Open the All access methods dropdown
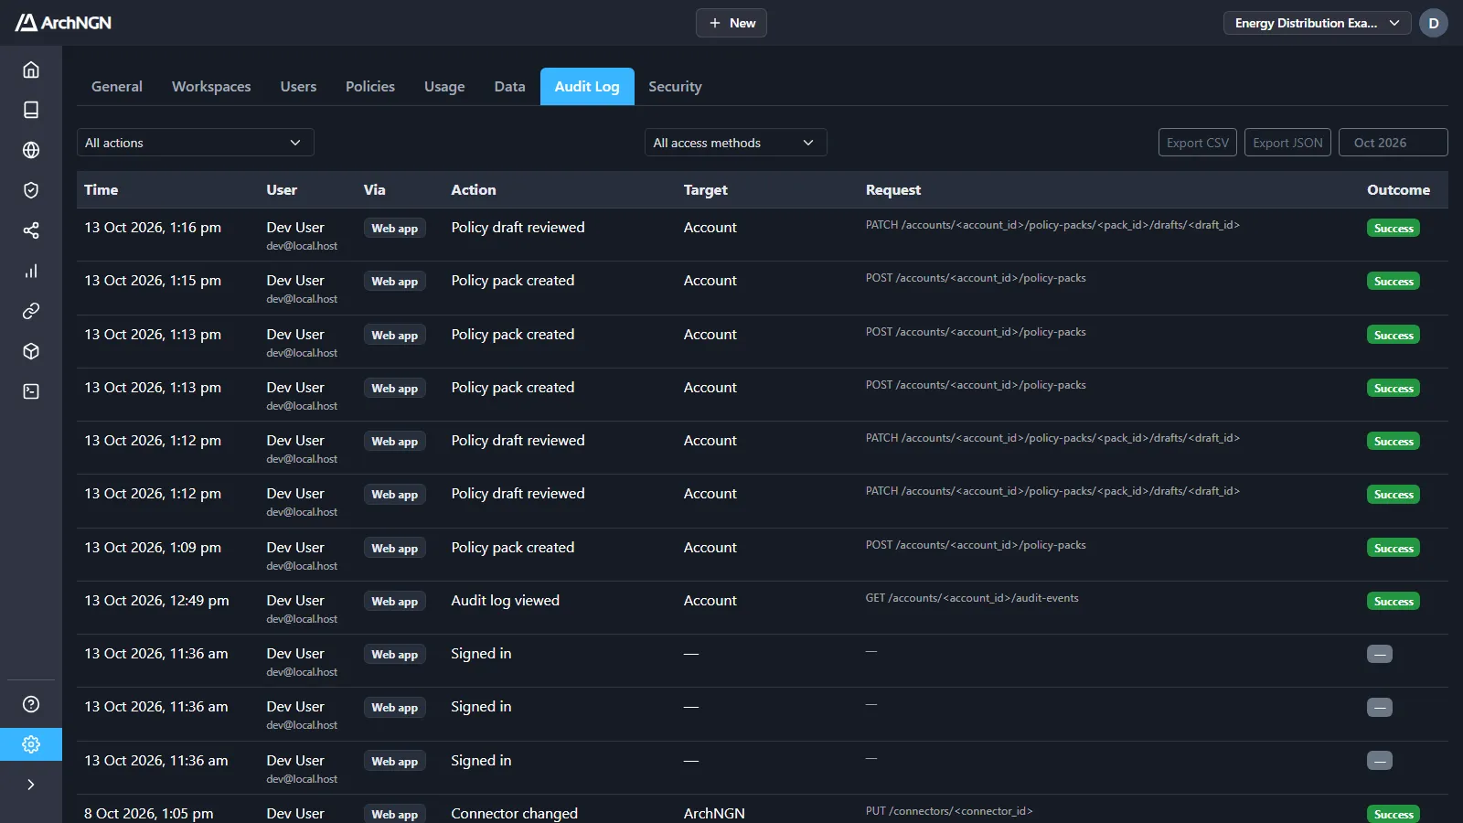 (736, 143)
